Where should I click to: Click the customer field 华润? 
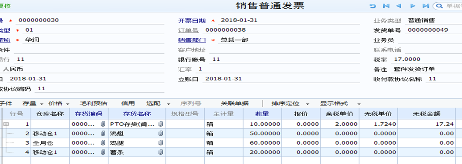93,40
